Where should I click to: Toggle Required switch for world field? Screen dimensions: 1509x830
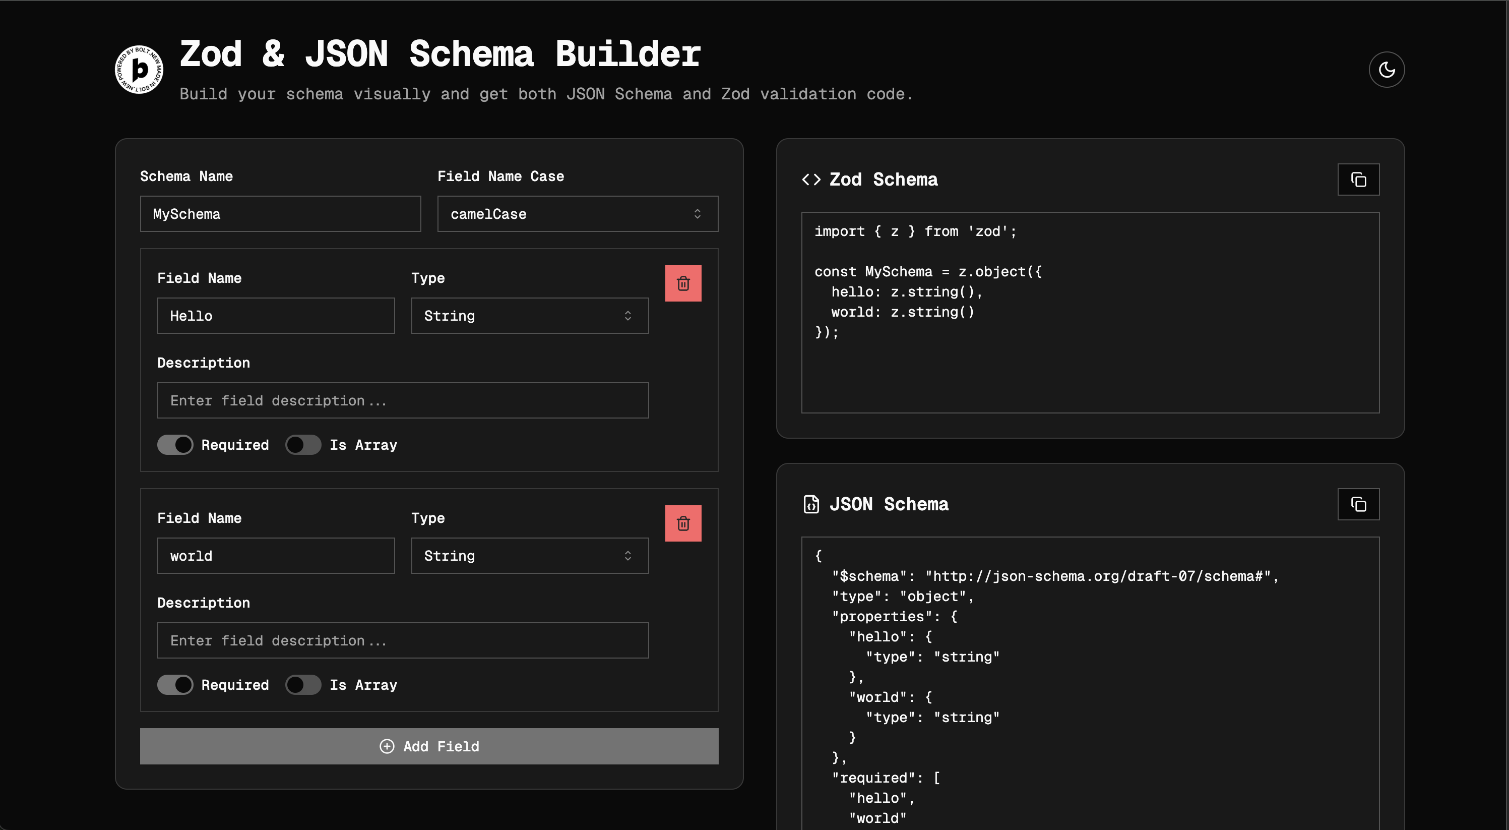click(175, 685)
